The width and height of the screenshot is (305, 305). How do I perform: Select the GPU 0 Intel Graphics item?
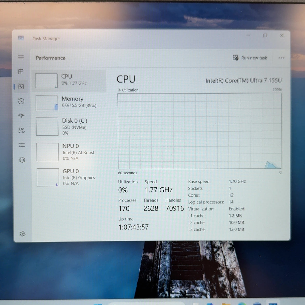(71, 177)
